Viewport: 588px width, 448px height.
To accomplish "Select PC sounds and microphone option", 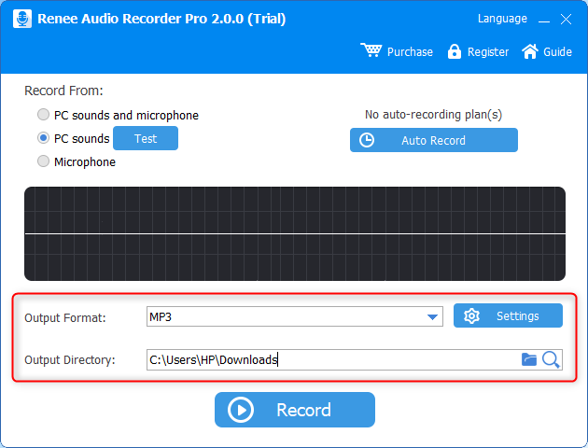I will point(43,116).
